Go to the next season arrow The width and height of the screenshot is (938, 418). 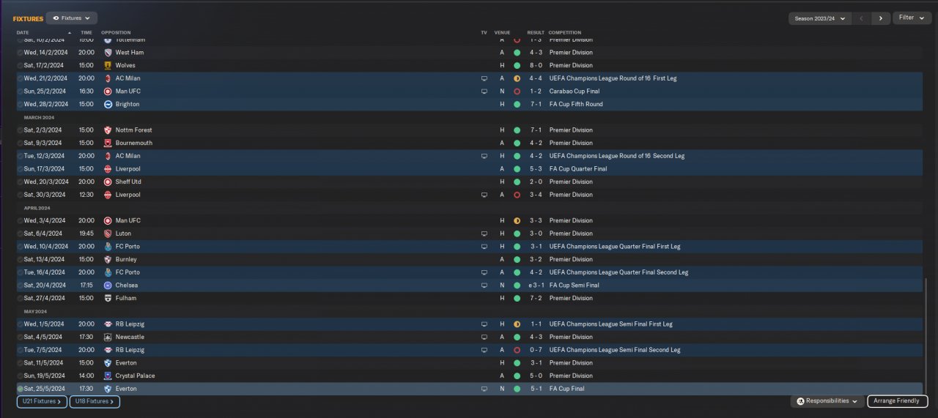(x=881, y=18)
